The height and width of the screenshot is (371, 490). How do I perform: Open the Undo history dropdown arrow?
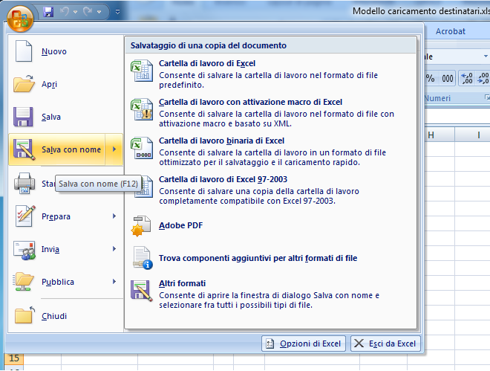pyautogui.click(x=75, y=12)
